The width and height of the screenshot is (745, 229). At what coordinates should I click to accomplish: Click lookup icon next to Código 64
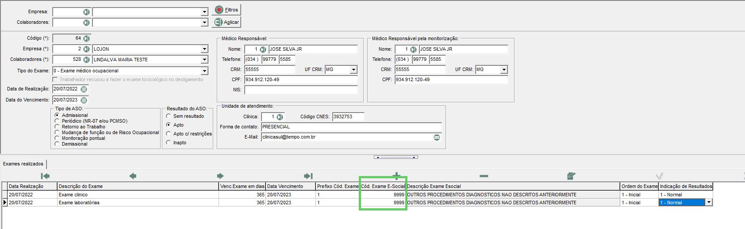click(86, 38)
